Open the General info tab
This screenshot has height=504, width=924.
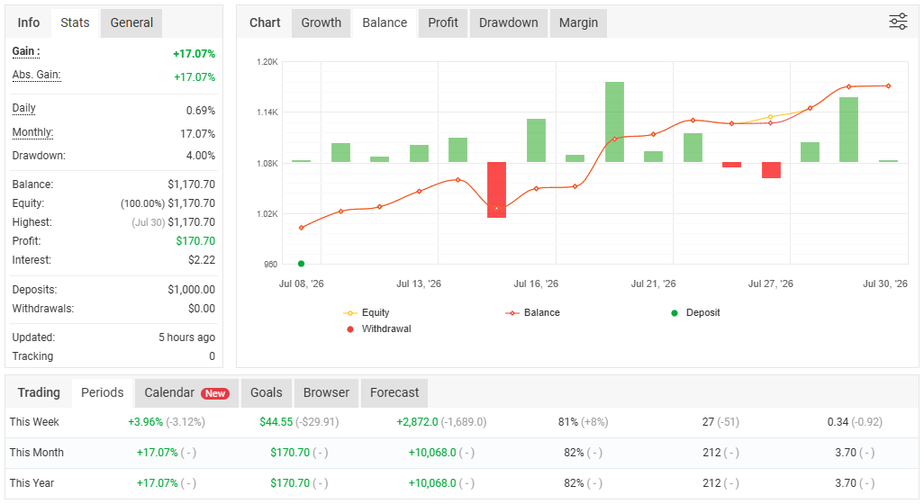131,23
